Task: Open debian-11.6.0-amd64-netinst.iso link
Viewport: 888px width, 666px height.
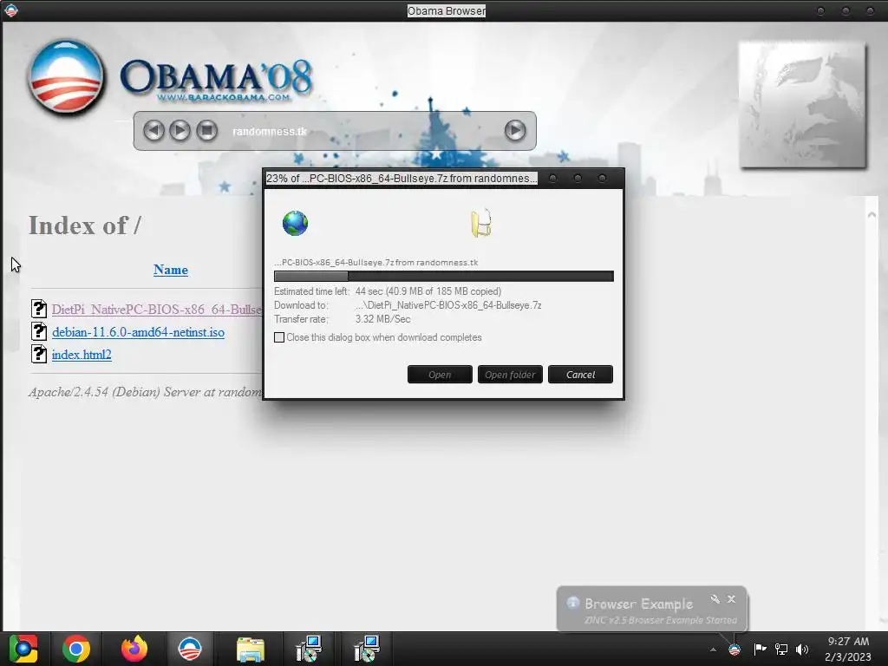Action: pyautogui.click(x=138, y=332)
